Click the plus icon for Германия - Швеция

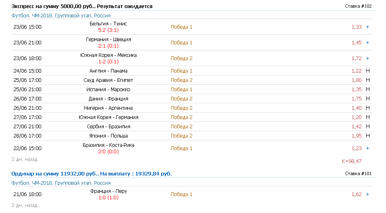(x=367, y=43)
